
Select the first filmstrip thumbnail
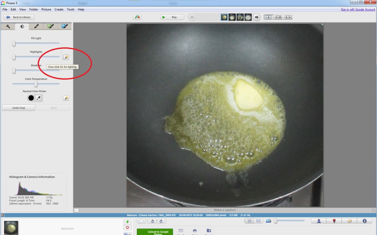pos(224,17)
